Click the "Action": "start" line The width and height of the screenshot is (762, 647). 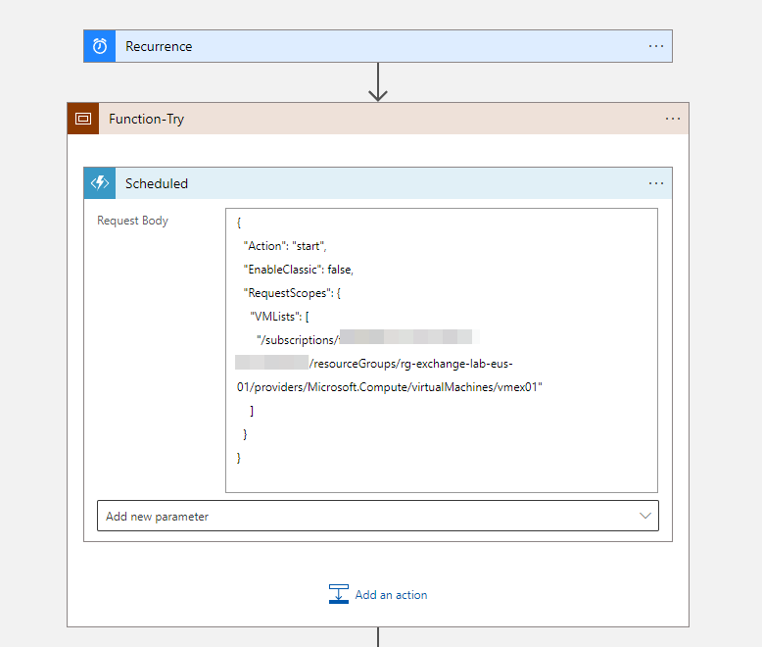[x=285, y=246]
